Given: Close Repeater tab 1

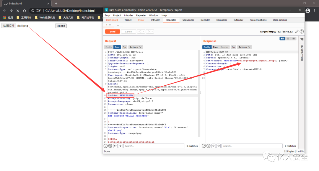Looking at the screenshot, I should pos(110,25).
